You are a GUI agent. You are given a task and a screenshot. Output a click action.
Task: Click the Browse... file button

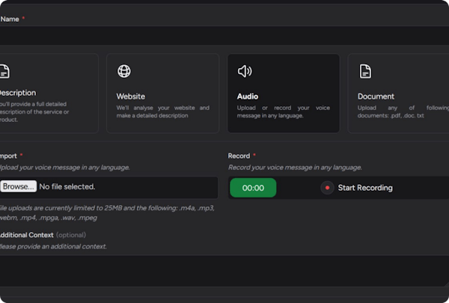(18, 186)
